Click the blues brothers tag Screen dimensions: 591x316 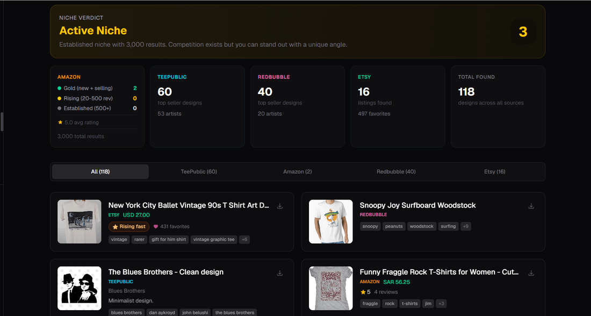(127, 313)
